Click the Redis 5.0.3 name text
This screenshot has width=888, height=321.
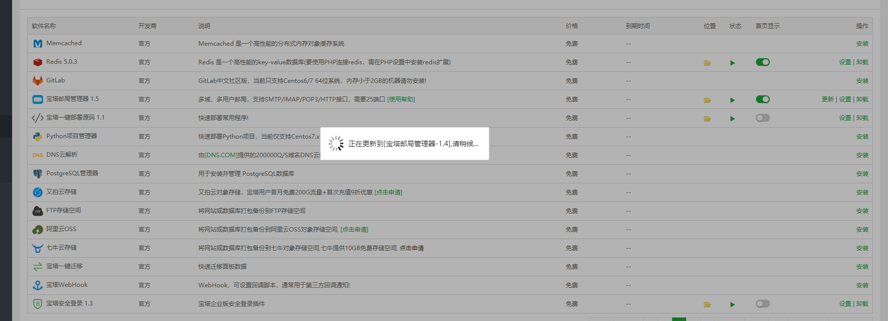(x=62, y=62)
